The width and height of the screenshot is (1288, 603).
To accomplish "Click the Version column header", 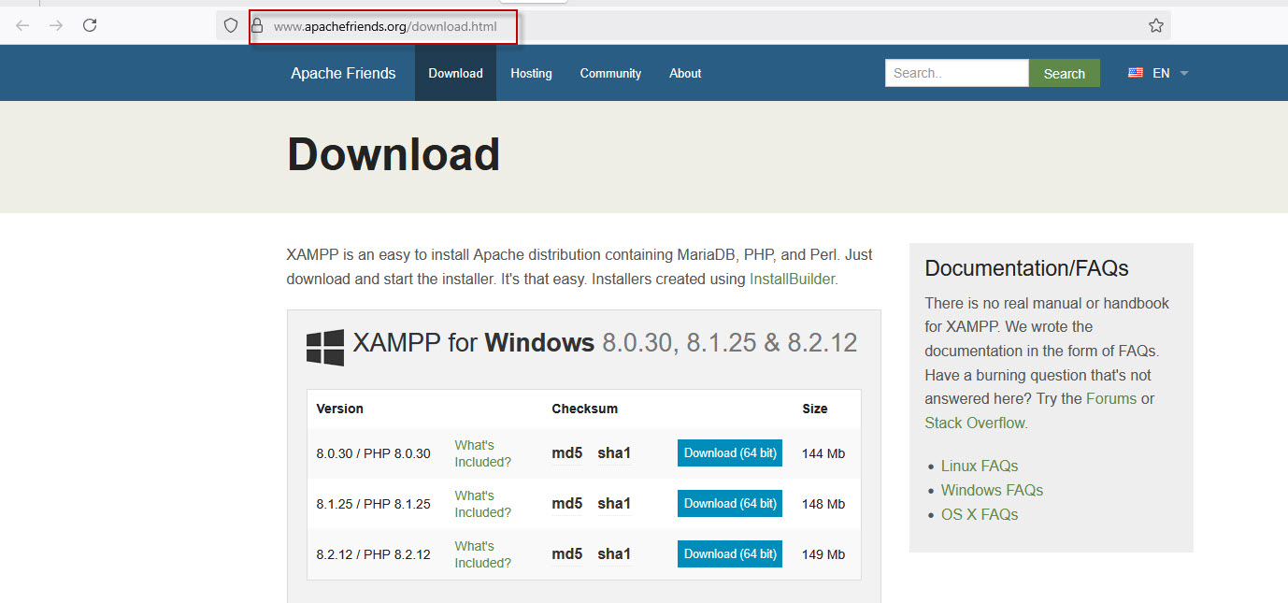I will (x=340, y=409).
